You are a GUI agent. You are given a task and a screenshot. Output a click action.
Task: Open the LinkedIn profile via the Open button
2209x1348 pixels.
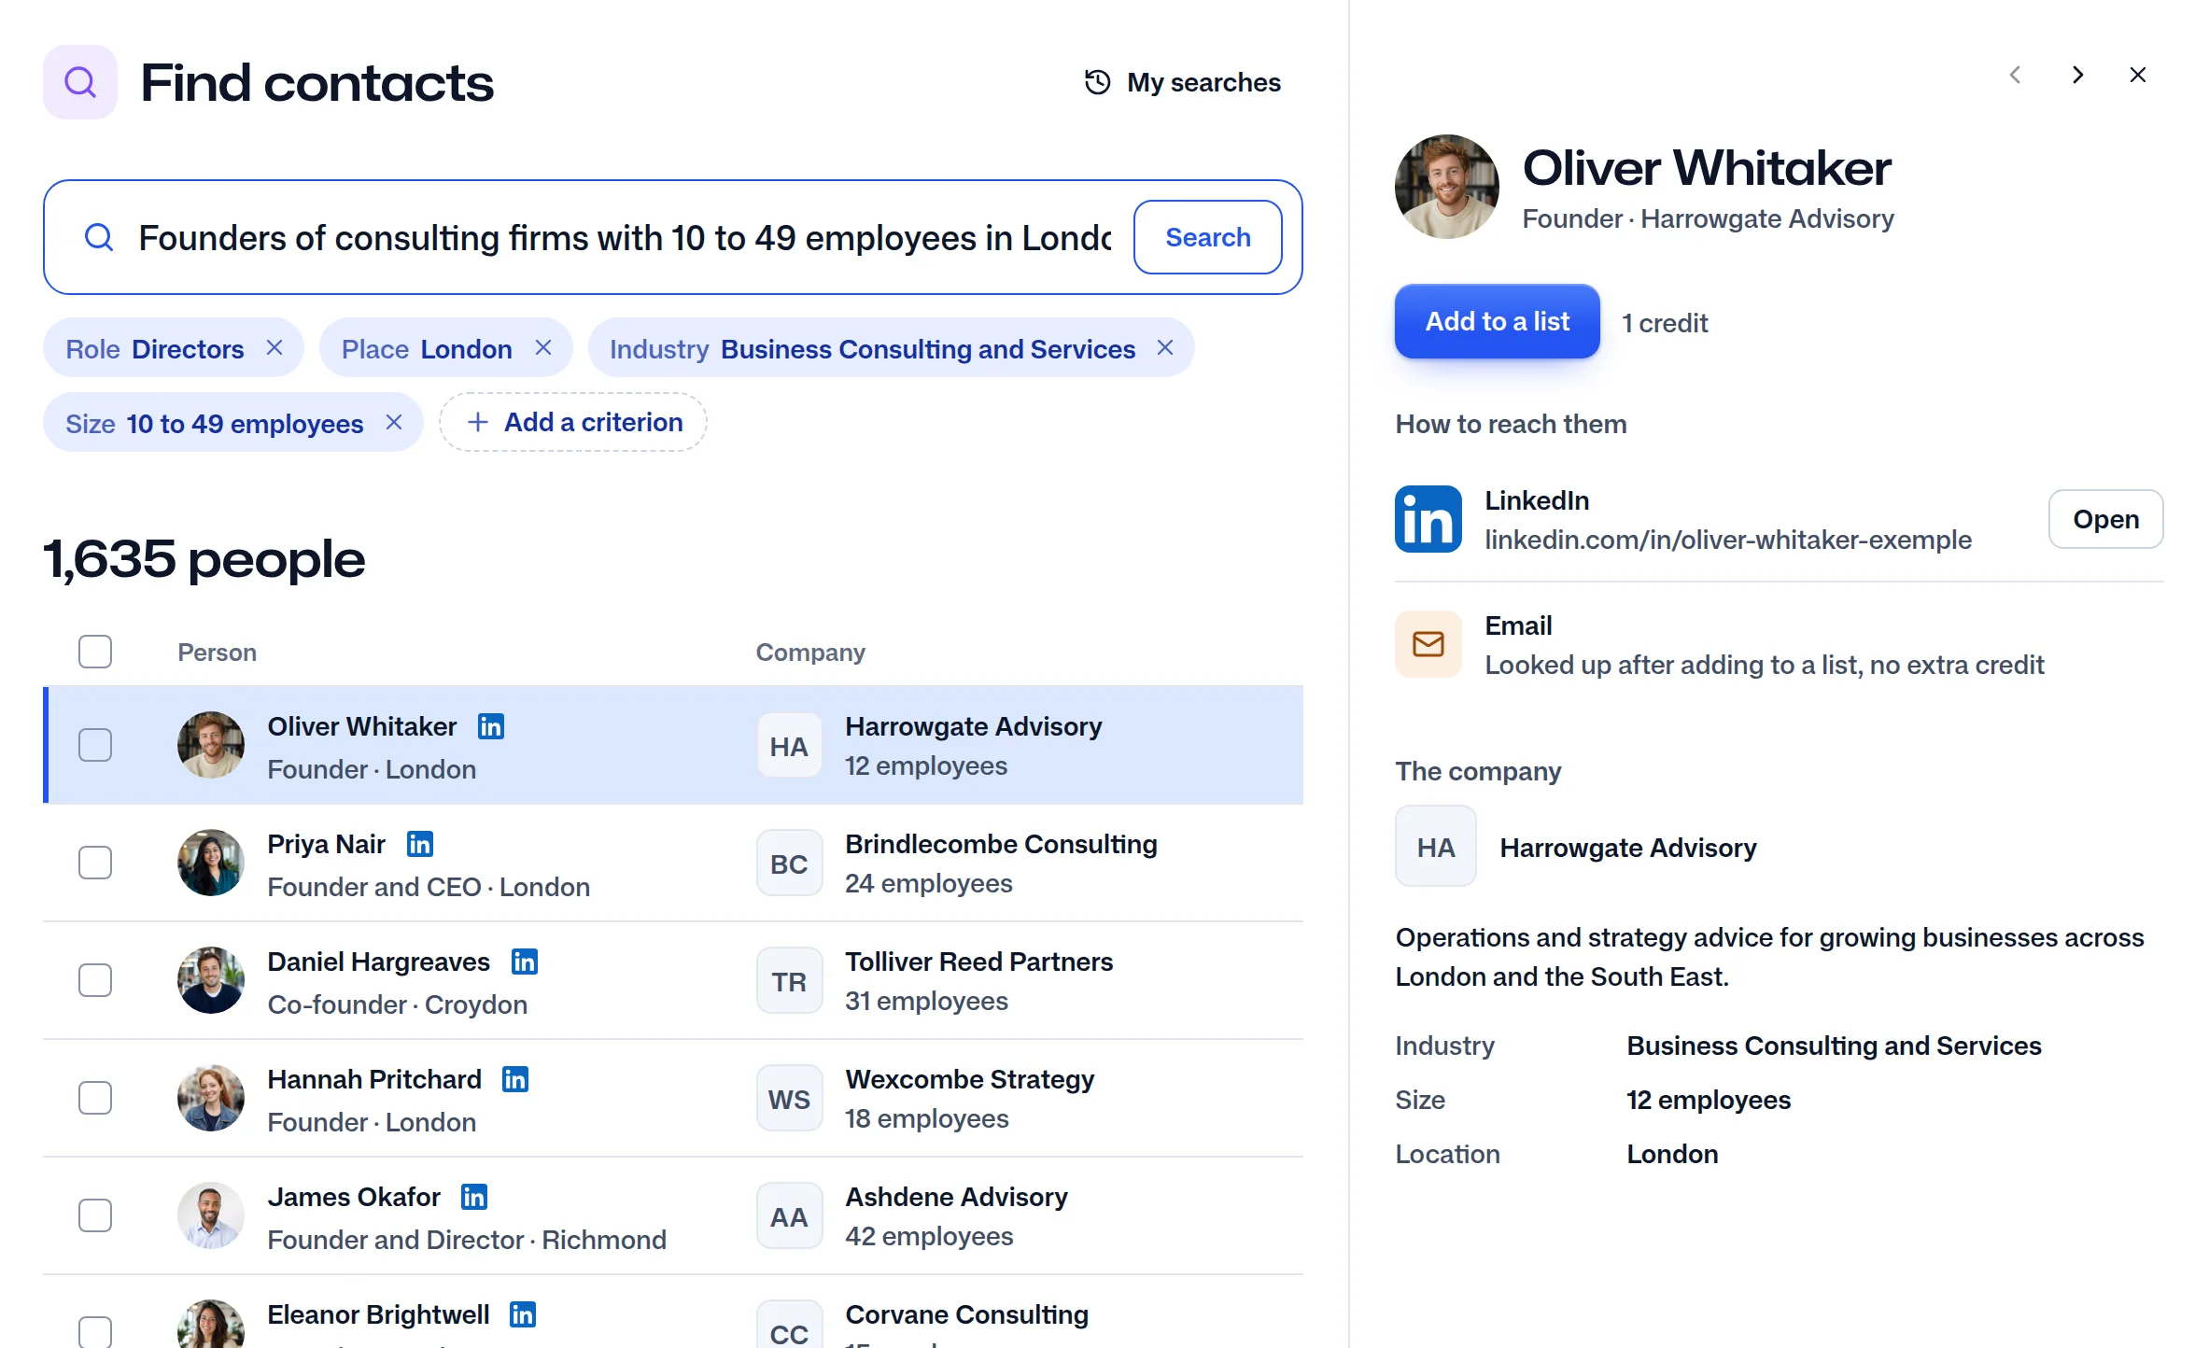point(2105,519)
